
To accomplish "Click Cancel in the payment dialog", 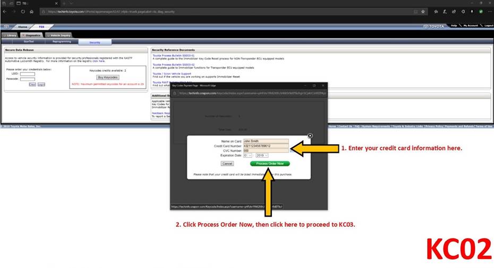I will [227, 163].
